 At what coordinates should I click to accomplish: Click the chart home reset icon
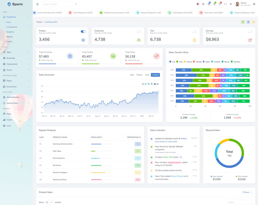click(x=155, y=84)
